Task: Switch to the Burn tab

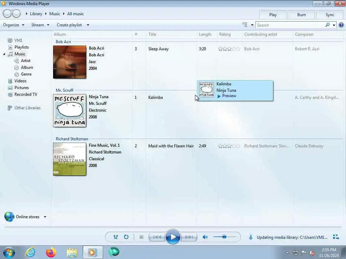Action: click(x=301, y=15)
